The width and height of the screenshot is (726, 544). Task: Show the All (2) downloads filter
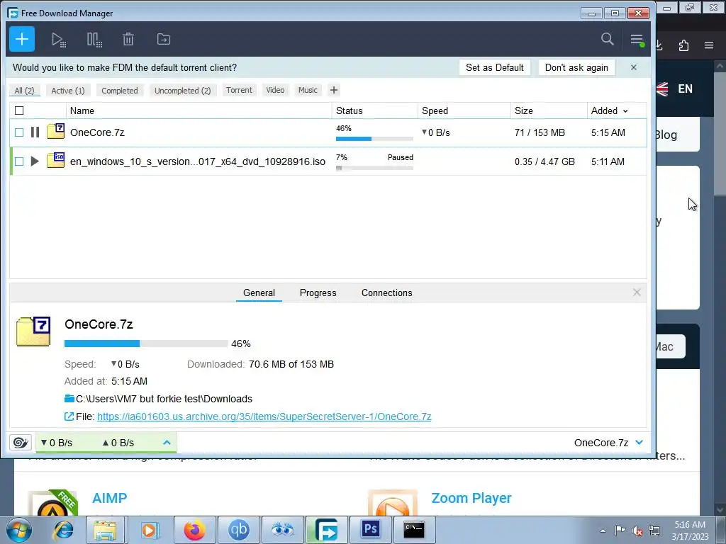25,91
